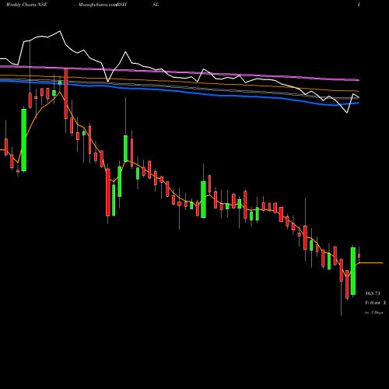Click the volume text 'V: 0.44 X'

(x=376, y=303)
